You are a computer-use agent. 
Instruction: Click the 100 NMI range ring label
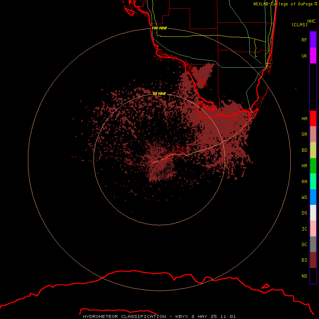(x=159, y=28)
